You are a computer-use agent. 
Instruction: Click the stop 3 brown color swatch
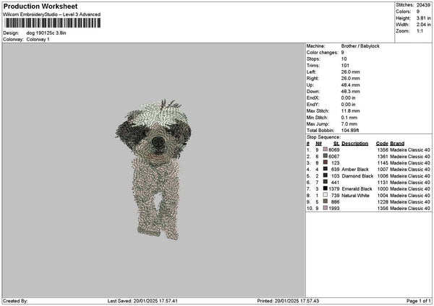coord(325,162)
